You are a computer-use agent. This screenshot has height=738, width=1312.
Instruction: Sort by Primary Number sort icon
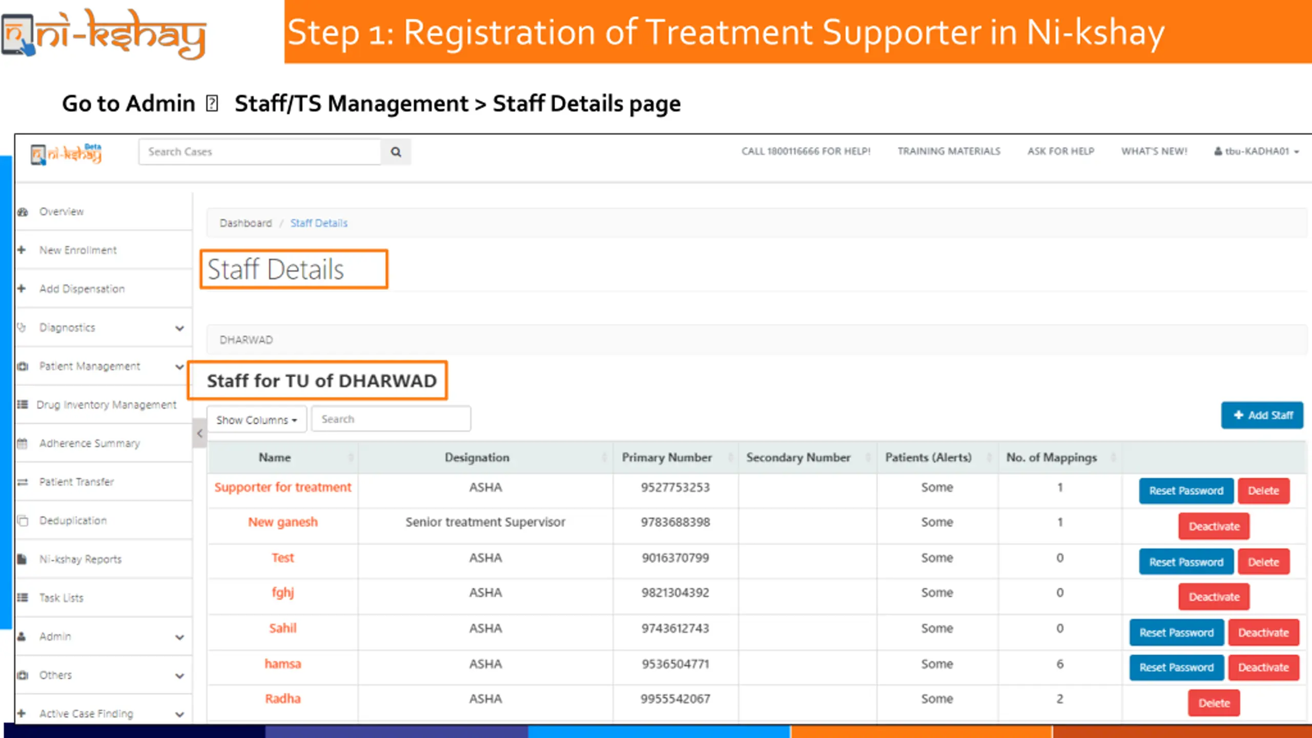731,457
